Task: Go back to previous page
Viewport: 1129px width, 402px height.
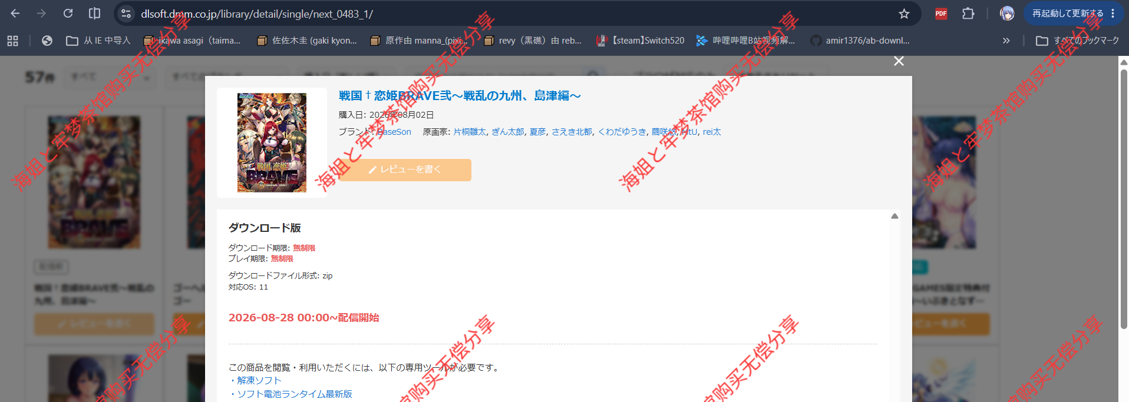Action: click(x=15, y=14)
